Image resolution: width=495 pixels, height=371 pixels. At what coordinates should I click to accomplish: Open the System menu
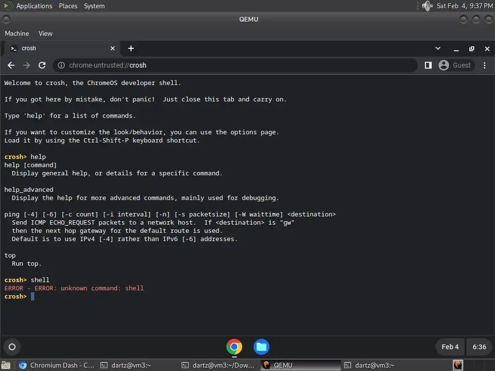point(94,6)
